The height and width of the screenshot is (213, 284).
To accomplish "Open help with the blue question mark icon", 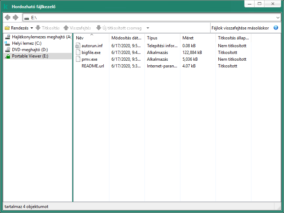I will pos(276,28).
